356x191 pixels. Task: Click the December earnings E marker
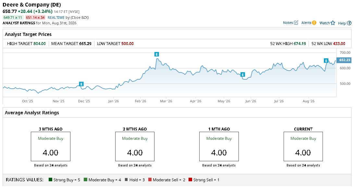pyautogui.click(x=81, y=84)
